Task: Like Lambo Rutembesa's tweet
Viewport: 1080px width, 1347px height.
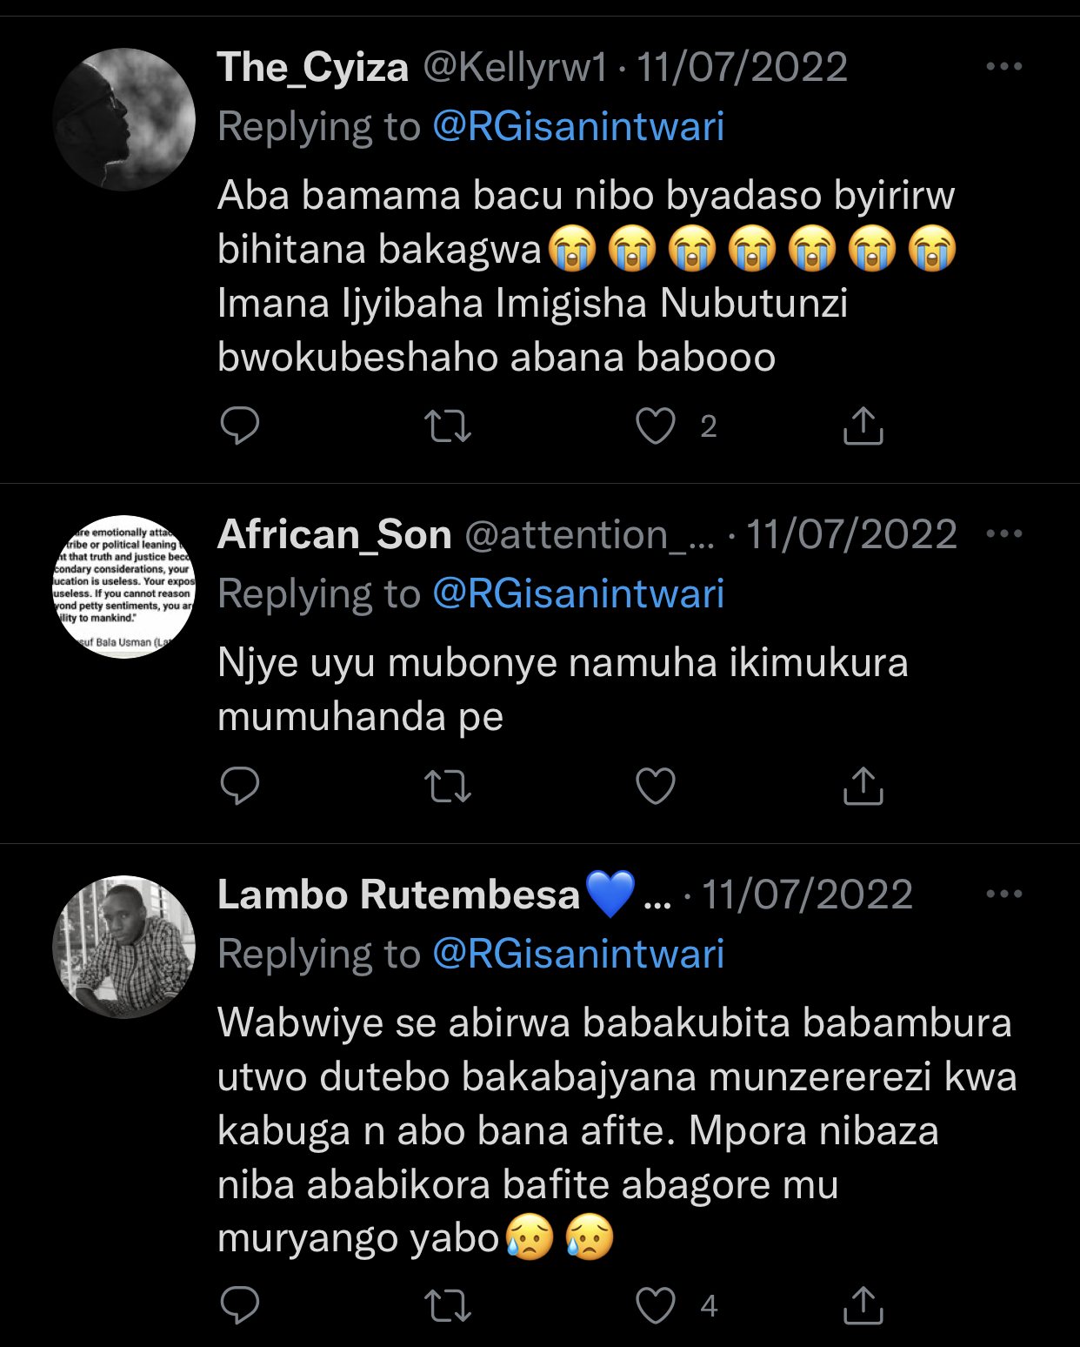Action: pyautogui.click(x=656, y=1305)
